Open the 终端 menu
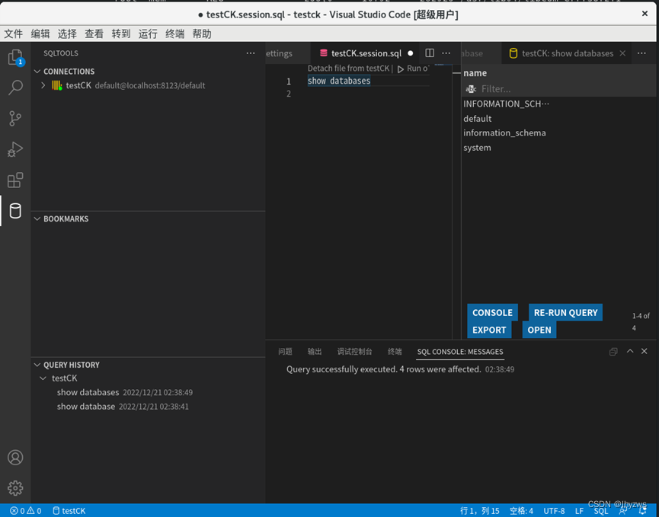 [x=174, y=34]
